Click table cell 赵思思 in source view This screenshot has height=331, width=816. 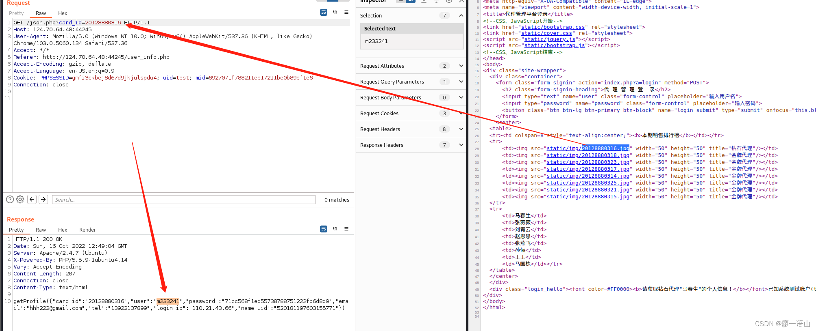[523, 236]
